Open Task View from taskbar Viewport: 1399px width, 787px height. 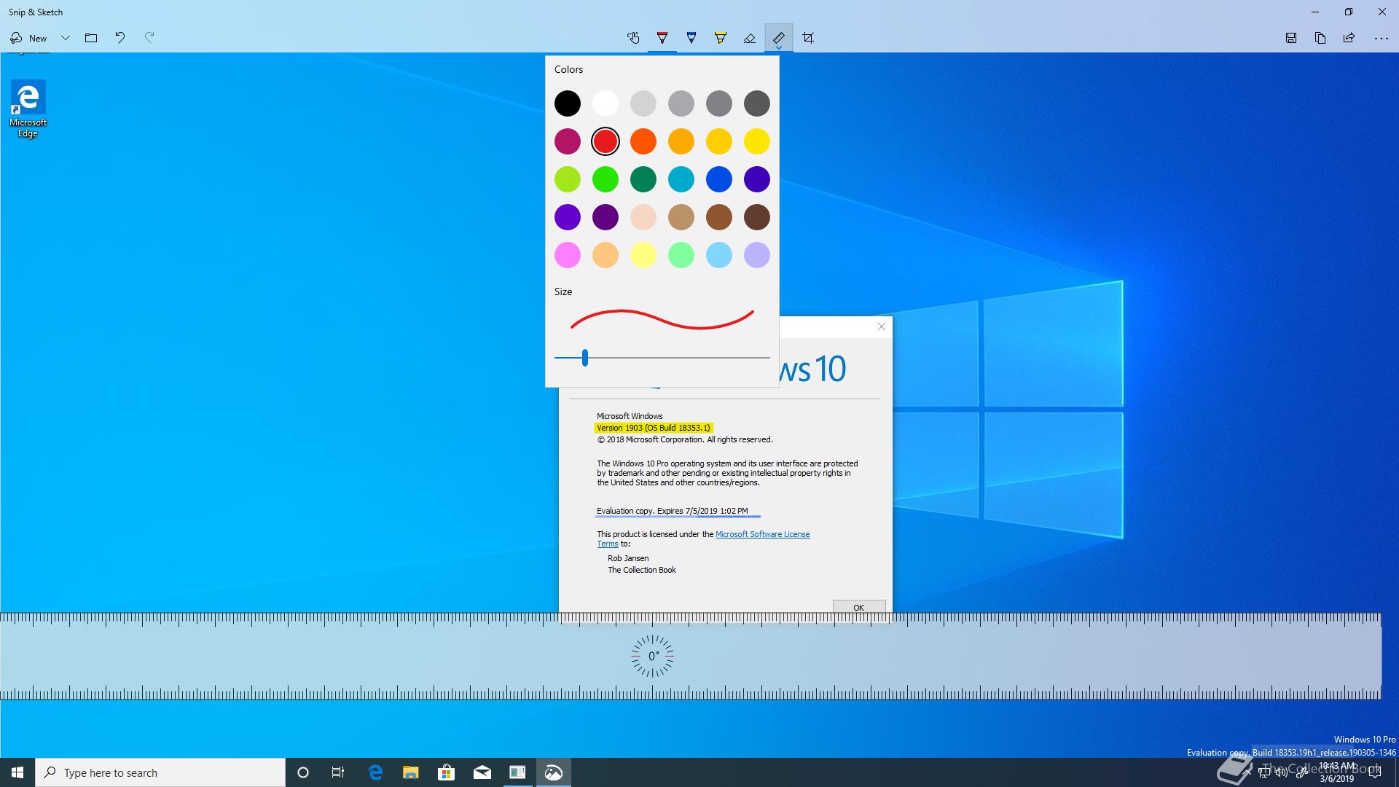[338, 772]
